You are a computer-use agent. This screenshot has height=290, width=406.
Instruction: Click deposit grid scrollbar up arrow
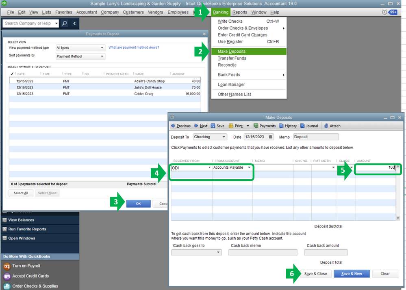click(x=398, y=167)
